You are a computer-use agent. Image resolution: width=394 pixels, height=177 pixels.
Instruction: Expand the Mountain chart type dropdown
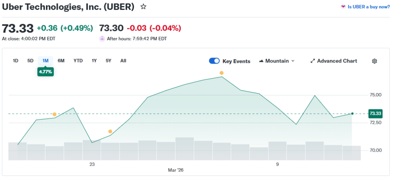[x=293, y=61]
